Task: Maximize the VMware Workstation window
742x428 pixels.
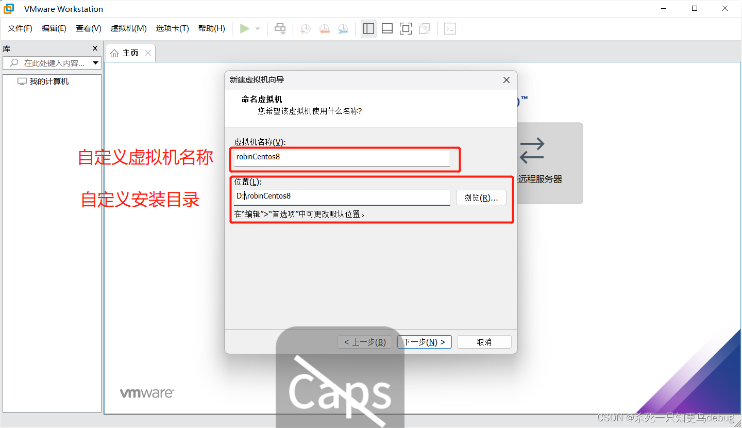Action: point(695,8)
